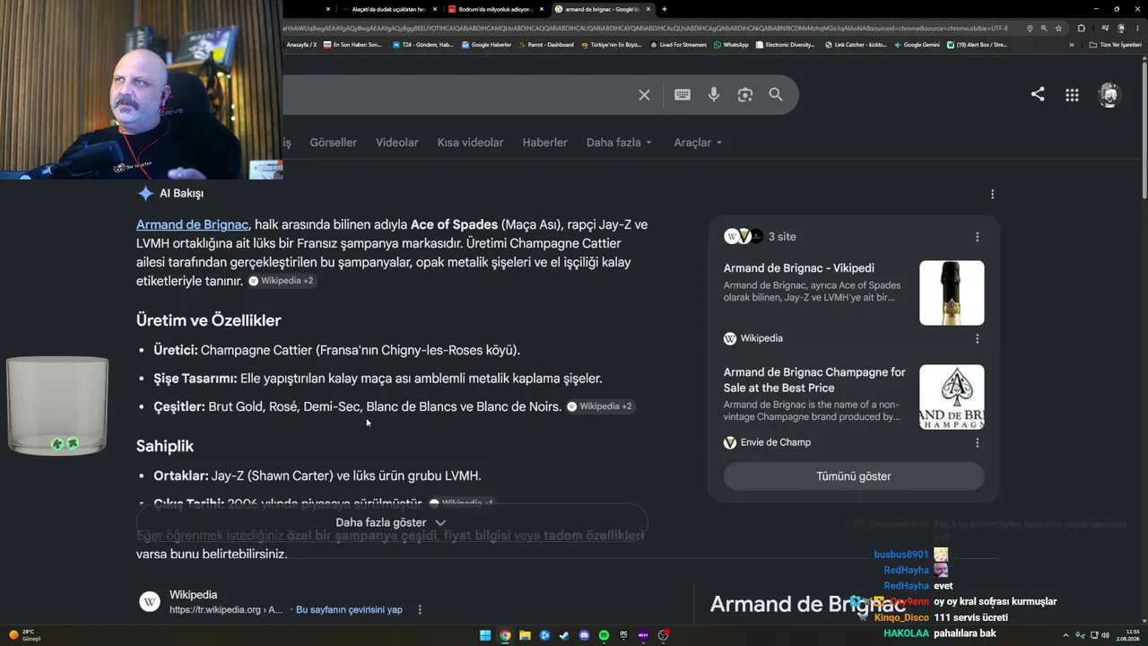Open the Armand de Brignac logo thumbnail
Screen dimensions: 1148x646
click(952, 397)
